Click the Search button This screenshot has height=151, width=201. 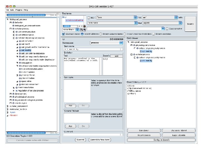click(x=190, y=24)
